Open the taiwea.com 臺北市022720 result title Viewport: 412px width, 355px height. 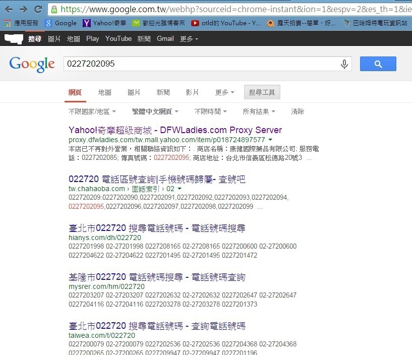click(x=157, y=326)
